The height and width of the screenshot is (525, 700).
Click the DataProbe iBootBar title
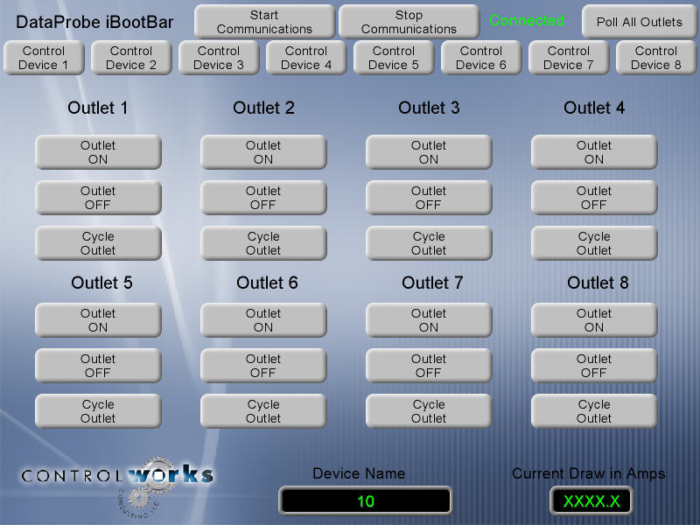coord(94,22)
